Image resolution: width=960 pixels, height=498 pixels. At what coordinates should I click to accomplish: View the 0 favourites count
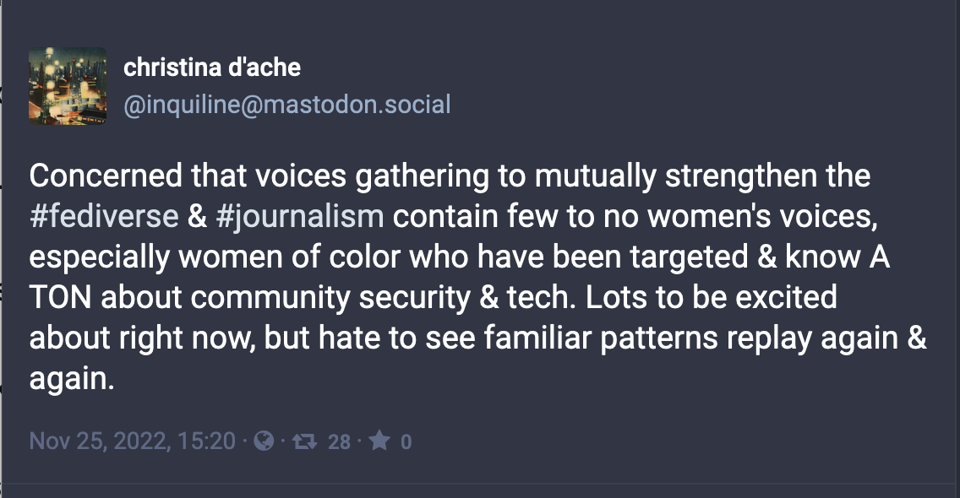[x=406, y=441]
